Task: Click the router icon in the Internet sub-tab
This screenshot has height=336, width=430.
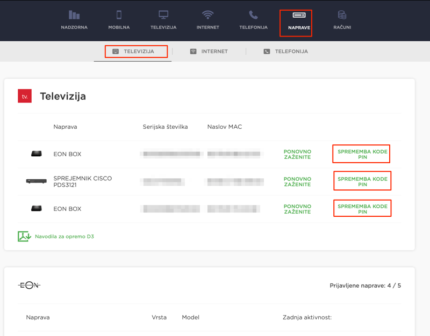Action: (193, 52)
